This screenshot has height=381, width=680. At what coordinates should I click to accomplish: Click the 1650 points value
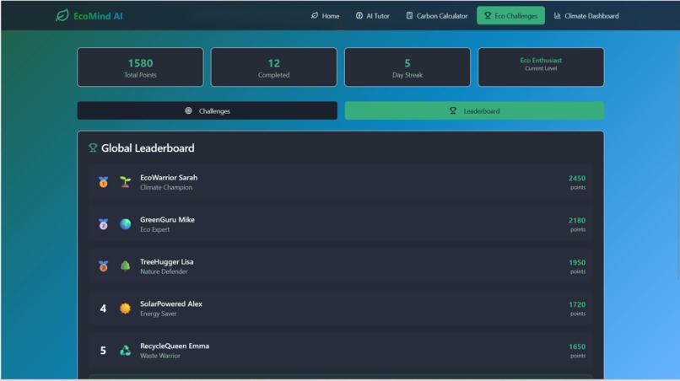577,346
